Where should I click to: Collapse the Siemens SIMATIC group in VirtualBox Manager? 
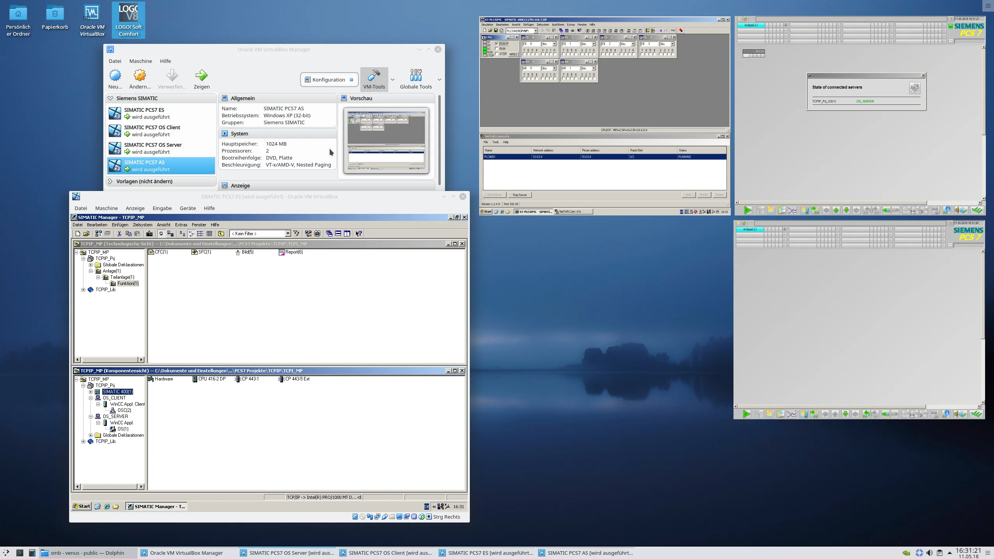click(110, 98)
